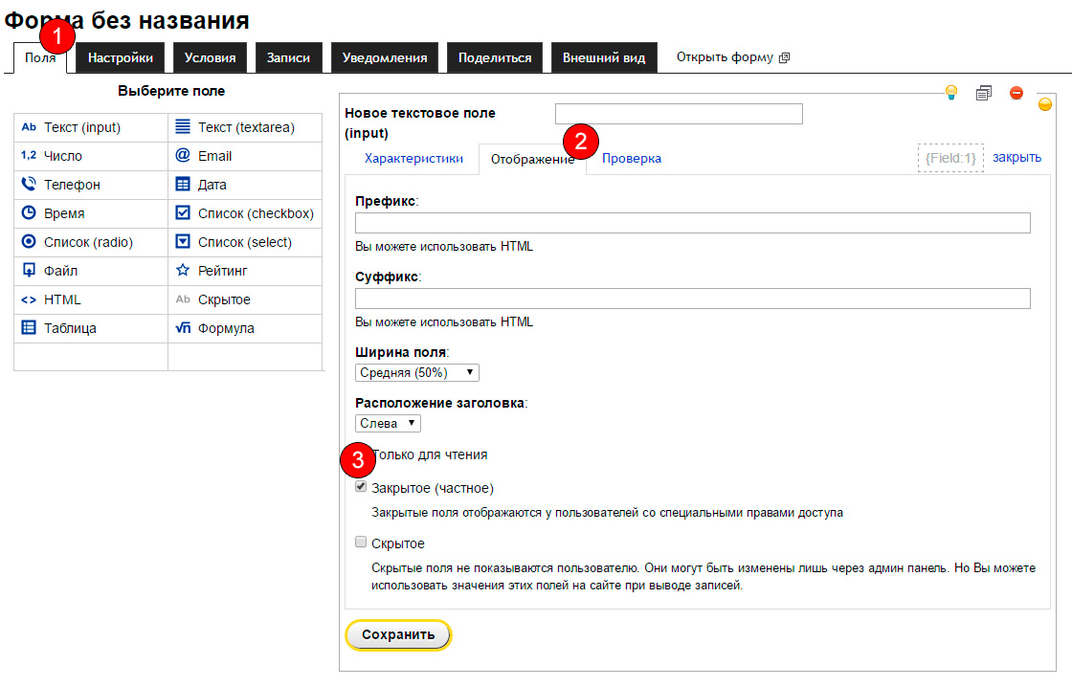Click the lightbulb hint icon

[x=950, y=93]
